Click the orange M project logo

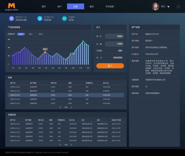coord(12,6)
